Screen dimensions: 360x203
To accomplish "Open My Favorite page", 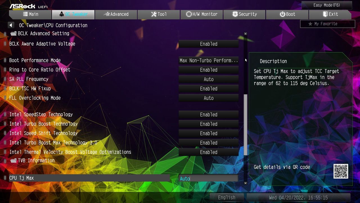I will pyautogui.click(x=328, y=24).
